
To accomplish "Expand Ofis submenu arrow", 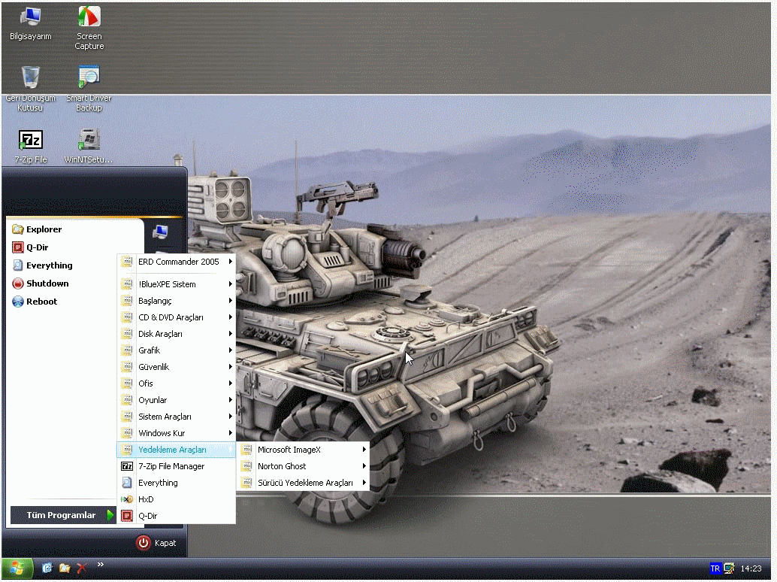I will click(231, 383).
